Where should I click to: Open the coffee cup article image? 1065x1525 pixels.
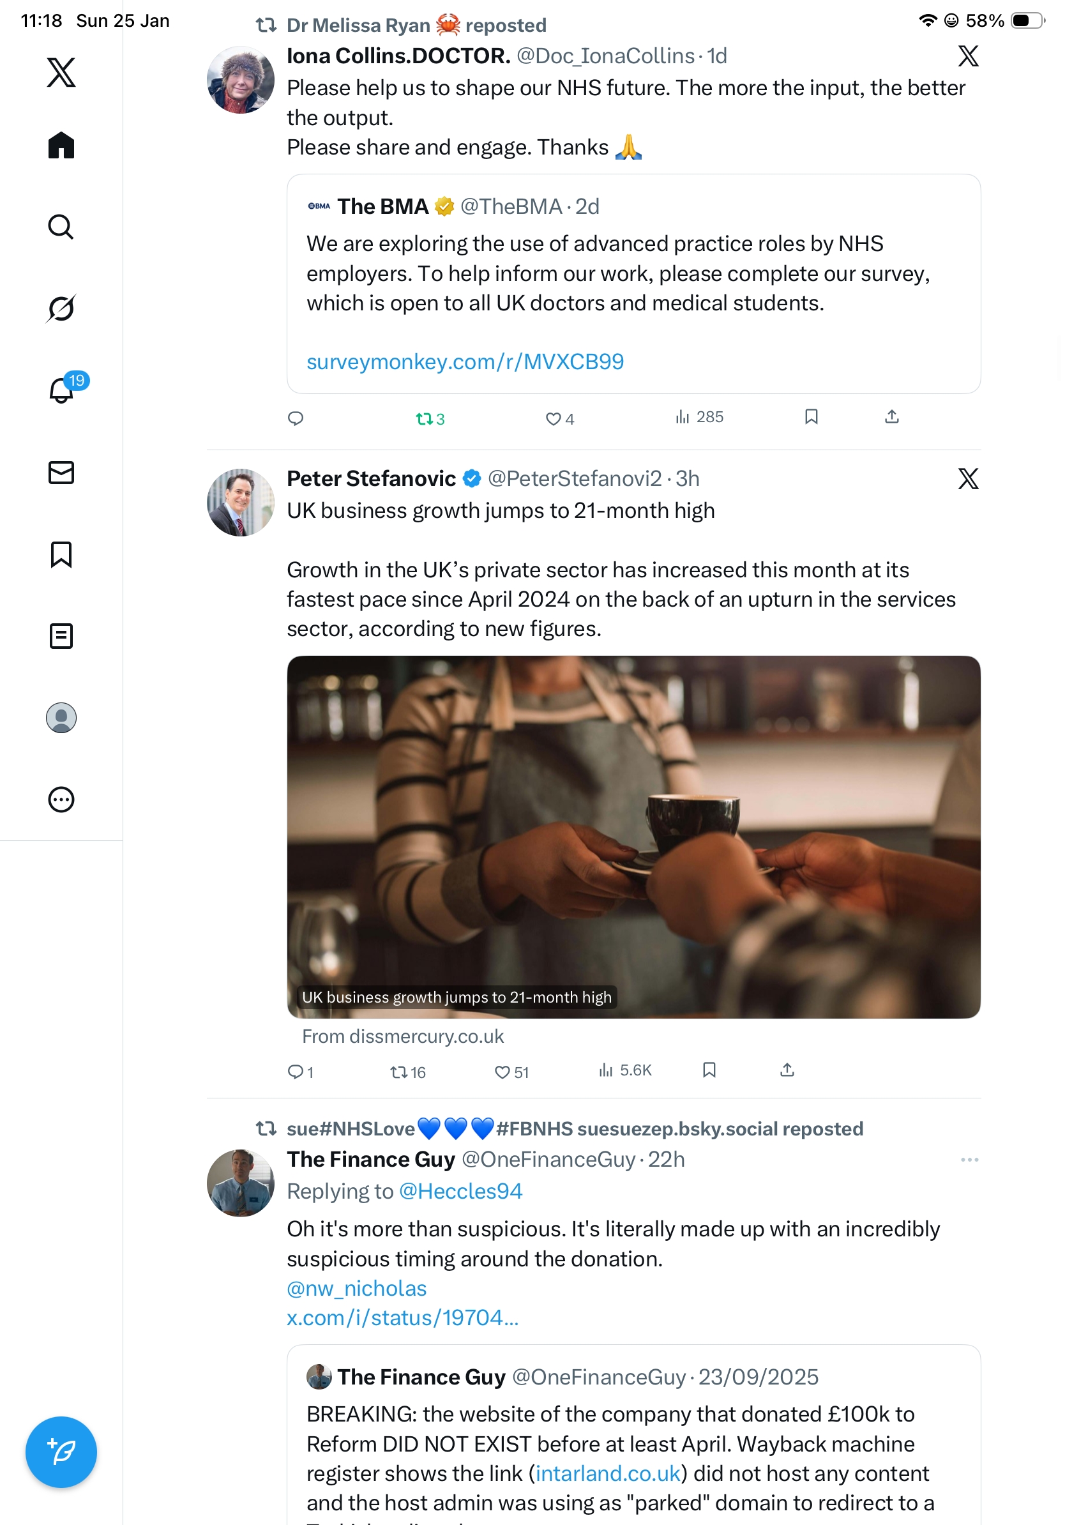pos(633,837)
